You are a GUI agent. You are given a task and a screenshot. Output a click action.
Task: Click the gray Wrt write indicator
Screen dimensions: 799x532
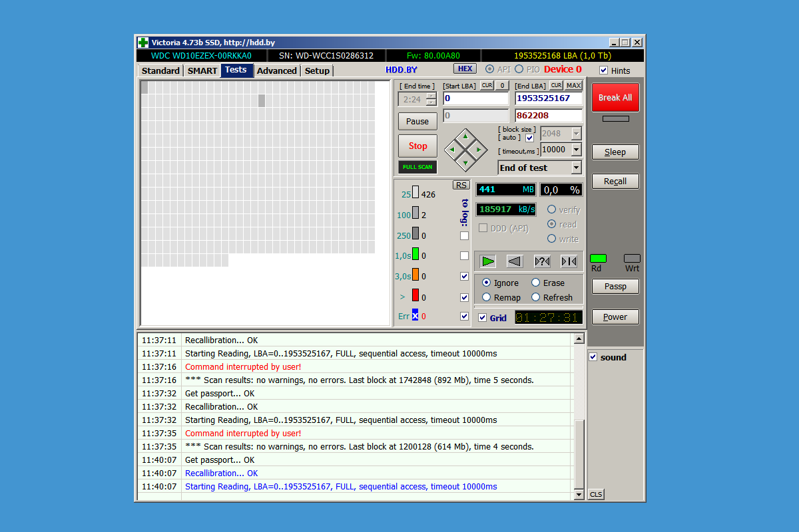pyautogui.click(x=632, y=258)
